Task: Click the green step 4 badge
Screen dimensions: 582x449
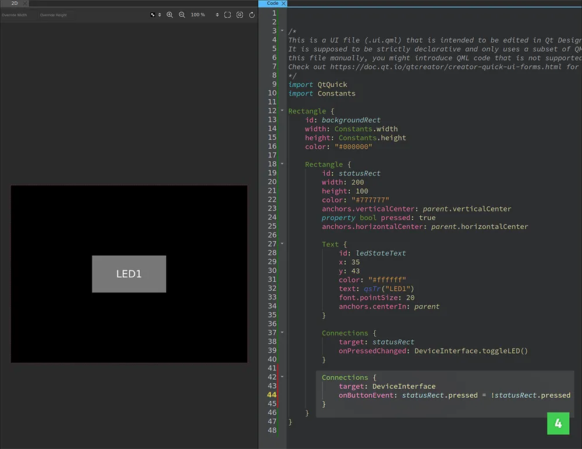Action: pos(558,423)
